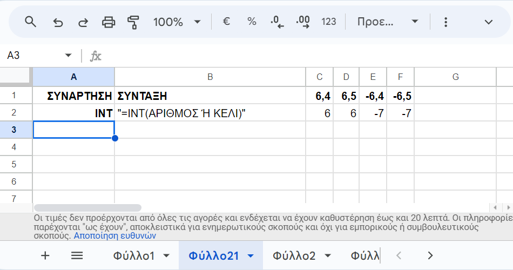Open the 123 number formats menu
Viewport: 513px width, 270px height.
(x=328, y=22)
